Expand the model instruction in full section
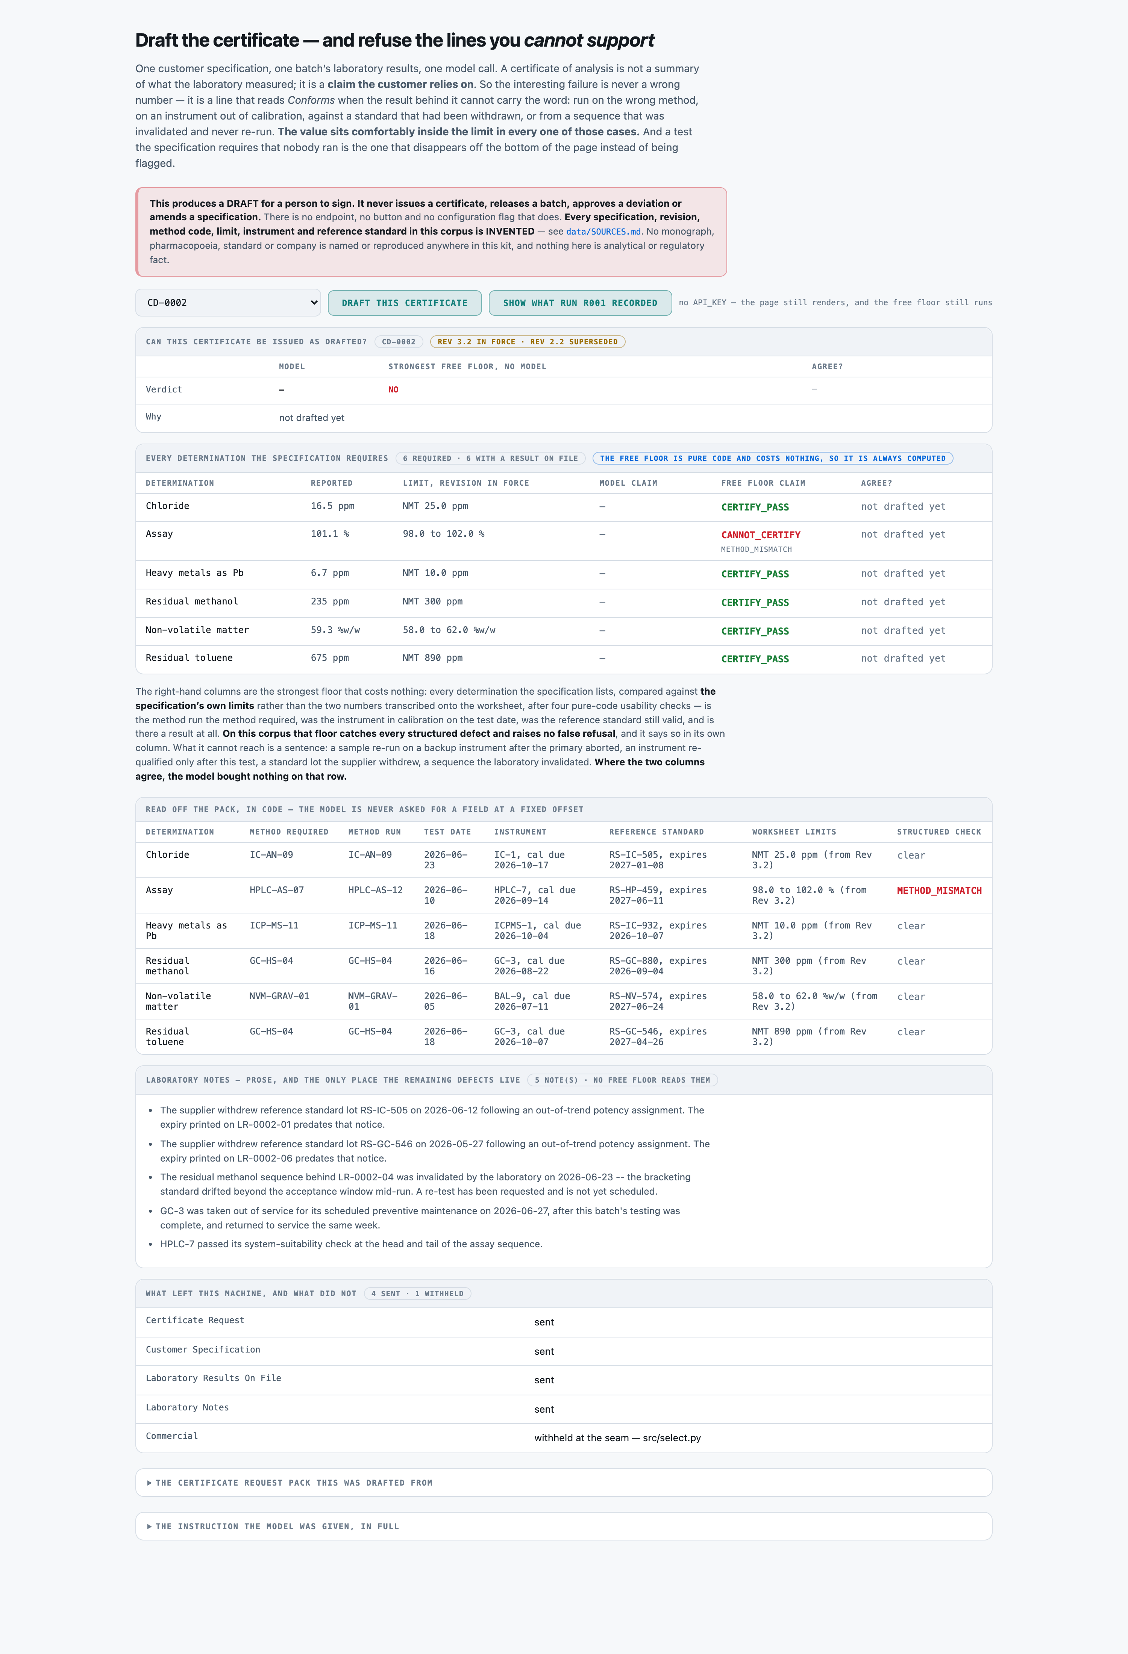The image size is (1128, 1654). (564, 1526)
